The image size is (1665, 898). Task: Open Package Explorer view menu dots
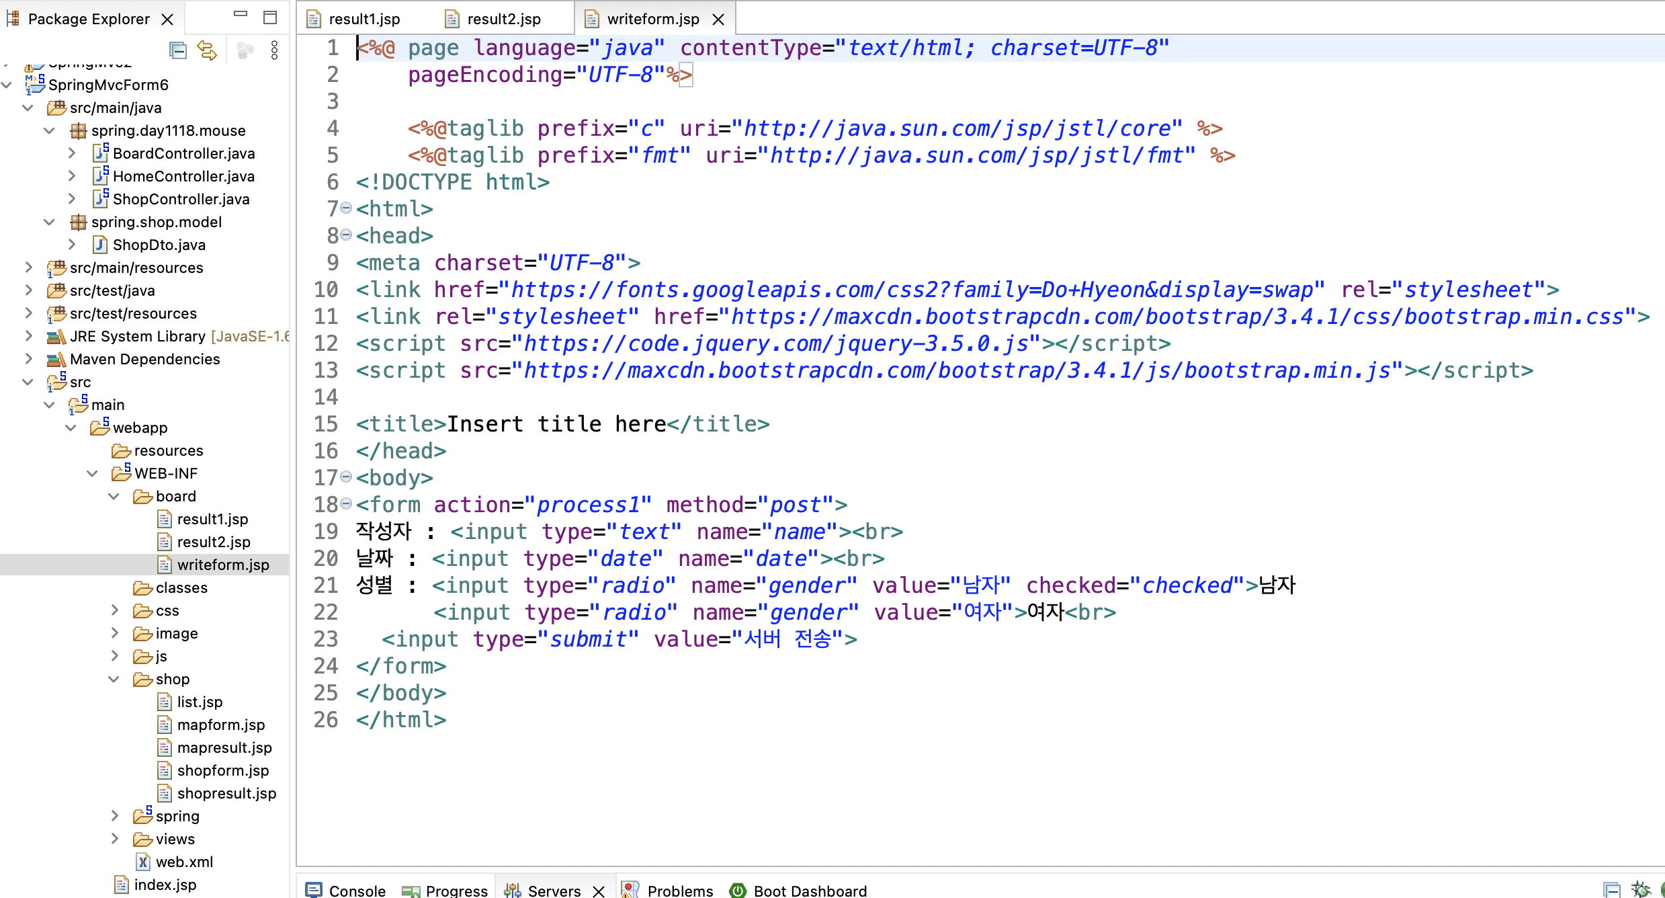274,50
